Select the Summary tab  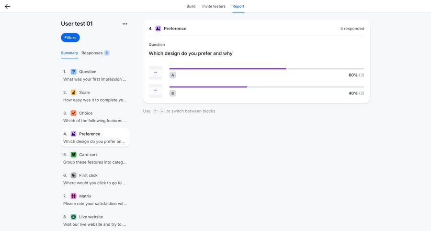[69, 53]
